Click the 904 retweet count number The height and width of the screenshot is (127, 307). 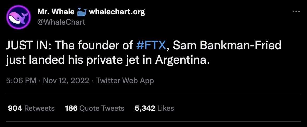[15, 108]
